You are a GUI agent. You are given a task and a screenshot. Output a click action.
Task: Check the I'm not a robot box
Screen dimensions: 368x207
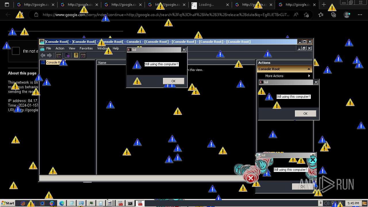tap(16, 51)
